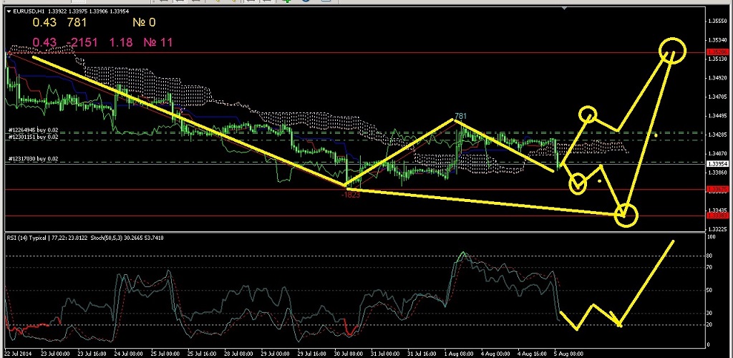733x358 pixels.
Task: Click the small yellow dot right of the cloud
Action: 656,134
